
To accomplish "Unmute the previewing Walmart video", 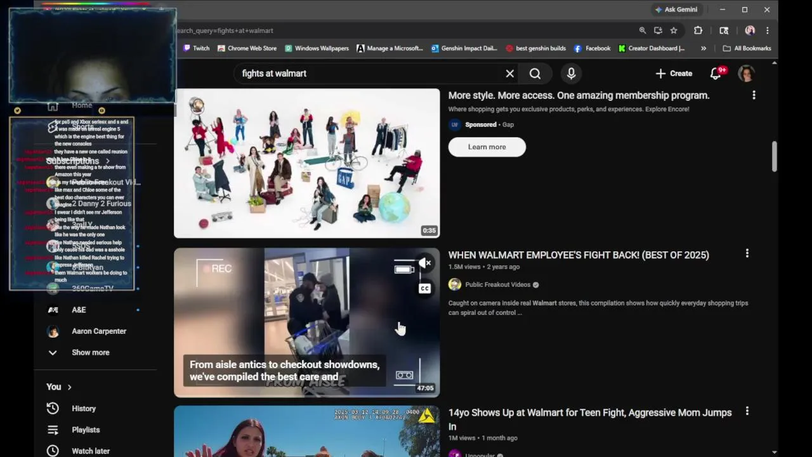I will click(425, 263).
